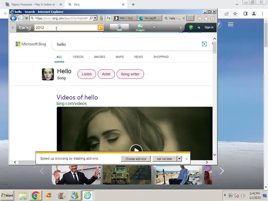Expand the address bar autocomplete dropdown

95,18
